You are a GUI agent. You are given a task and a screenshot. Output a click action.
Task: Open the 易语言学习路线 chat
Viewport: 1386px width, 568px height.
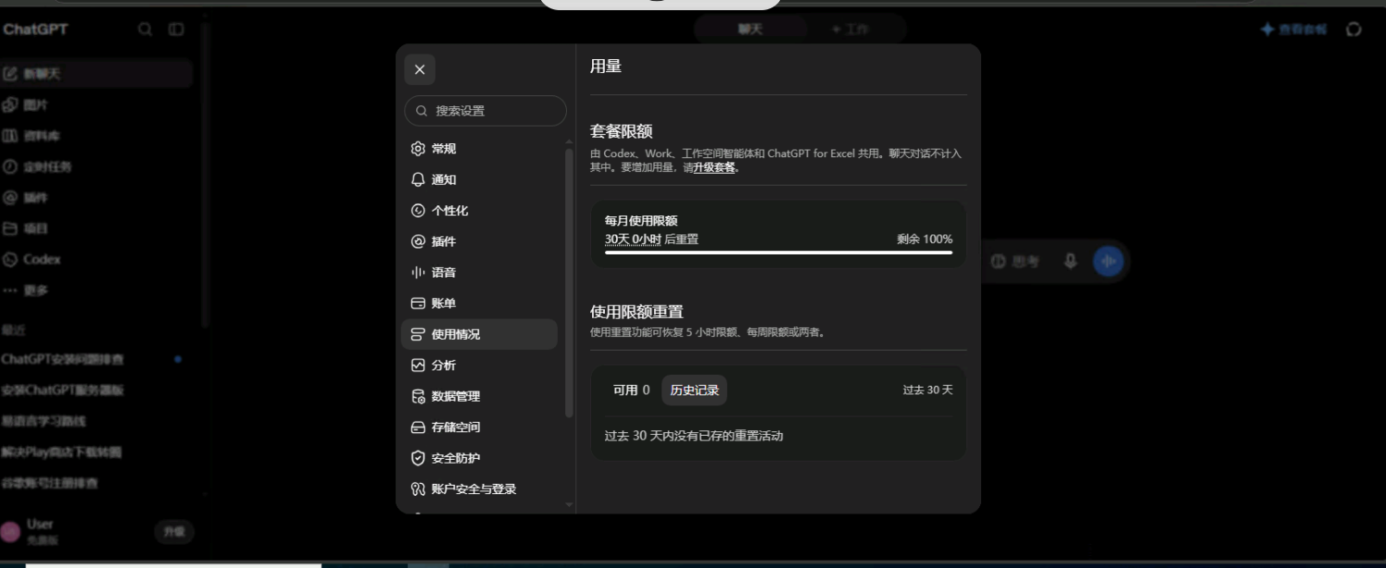[x=96, y=421]
